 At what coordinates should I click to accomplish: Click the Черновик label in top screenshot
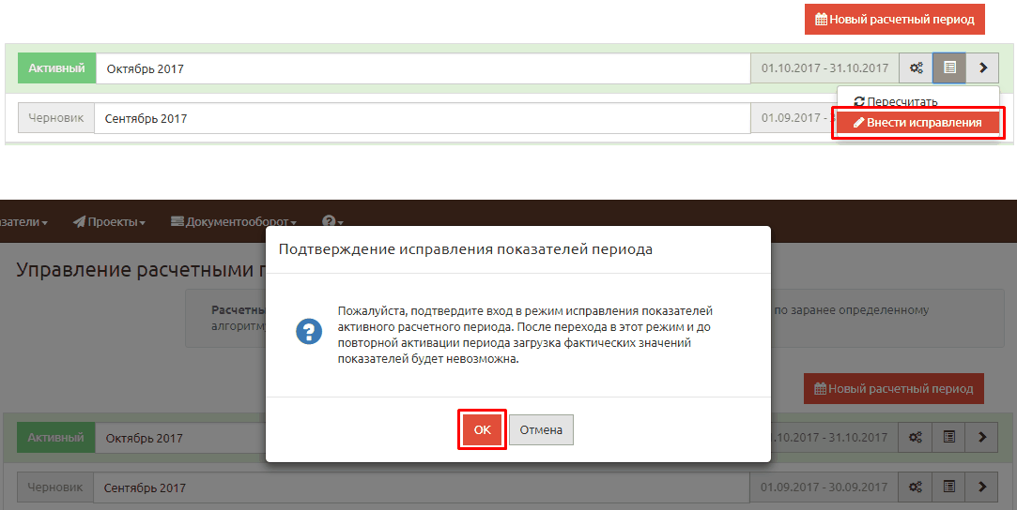pyautogui.click(x=55, y=118)
